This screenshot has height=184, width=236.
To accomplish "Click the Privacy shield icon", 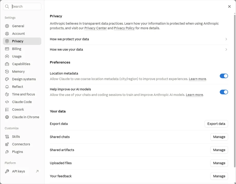I will point(7,41).
